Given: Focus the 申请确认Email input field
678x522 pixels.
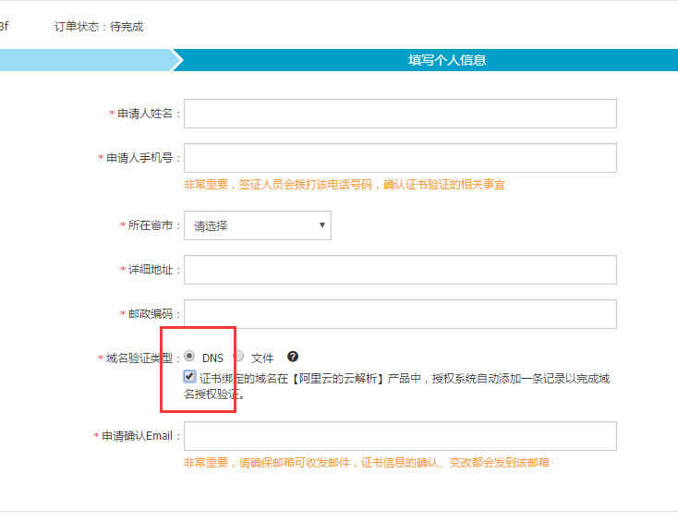Looking at the screenshot, I should pyautogui.click(x=400, y=436).
